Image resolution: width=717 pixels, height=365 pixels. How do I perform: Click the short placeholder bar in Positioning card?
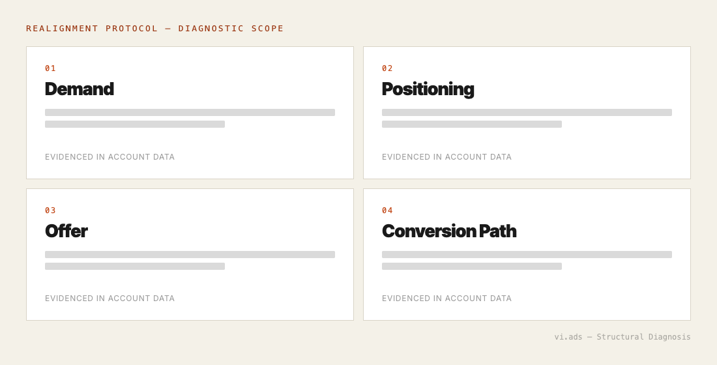point(472,124)
